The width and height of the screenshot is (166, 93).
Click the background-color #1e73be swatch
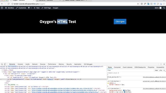click(124, 90)
